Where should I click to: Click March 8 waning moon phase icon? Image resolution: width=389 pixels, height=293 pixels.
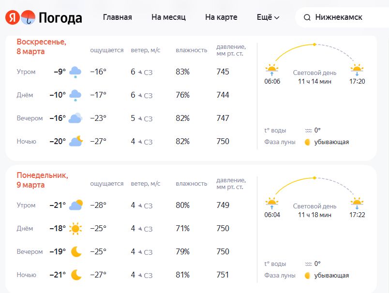pos(307,142)
